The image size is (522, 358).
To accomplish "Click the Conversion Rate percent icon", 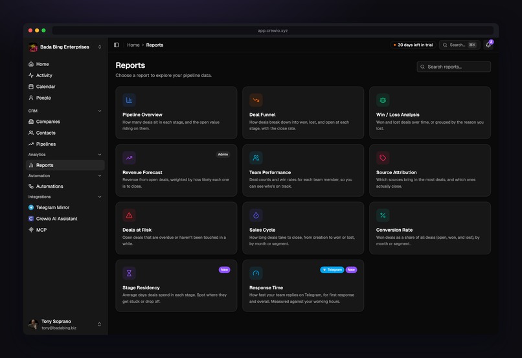I will [383, 216].
